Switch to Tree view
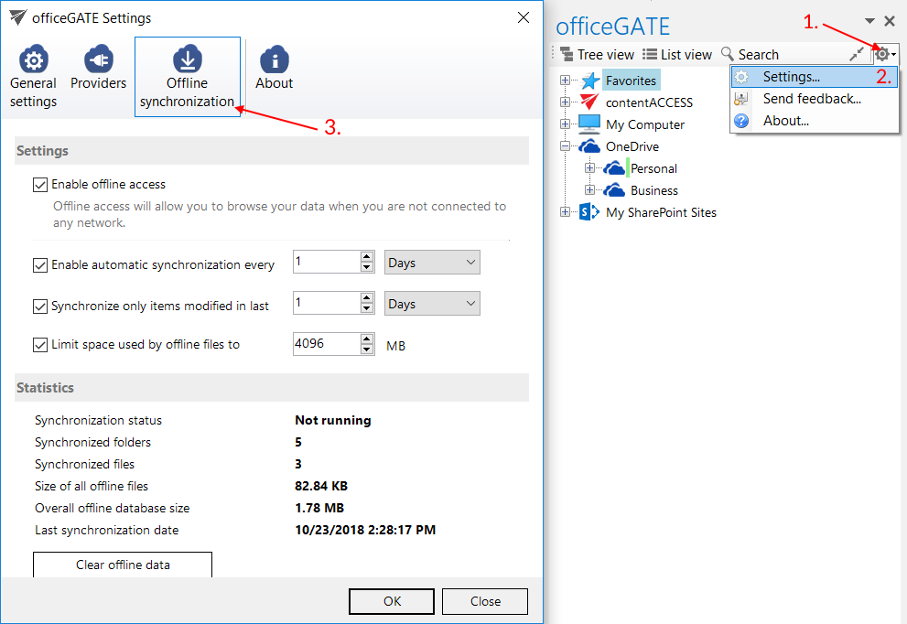This screenshot has width=907, height=624. point(597,55)
